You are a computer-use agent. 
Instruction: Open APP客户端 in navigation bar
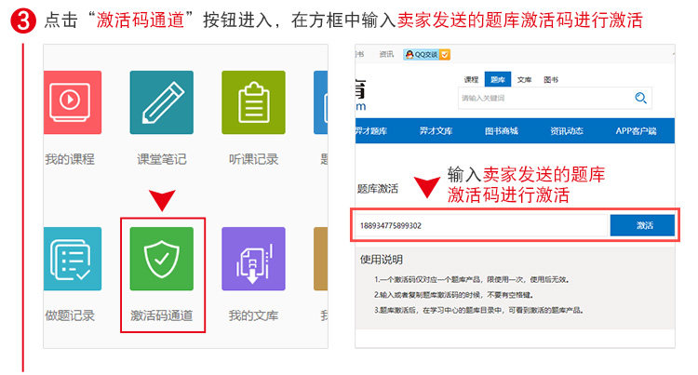click(636, 131)
